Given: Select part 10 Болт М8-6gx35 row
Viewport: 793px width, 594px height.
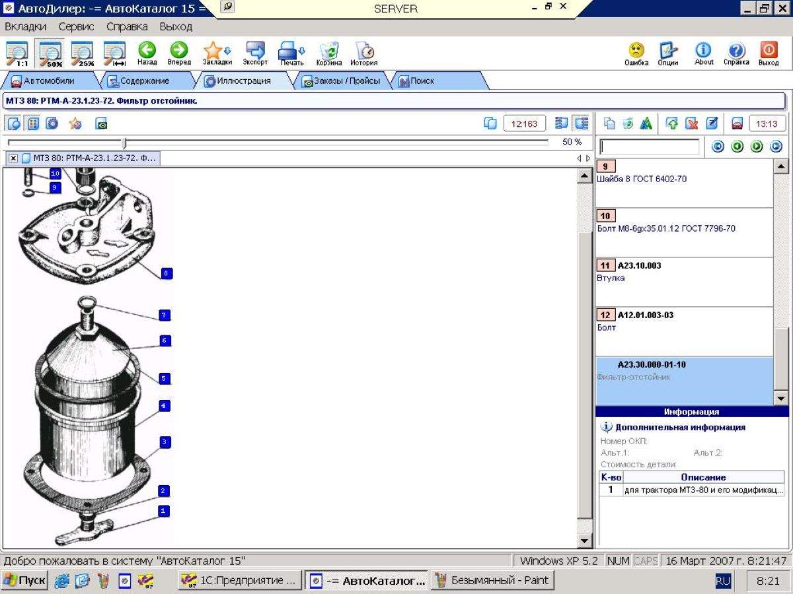Looking at the screenshot, I should point(684,232).
